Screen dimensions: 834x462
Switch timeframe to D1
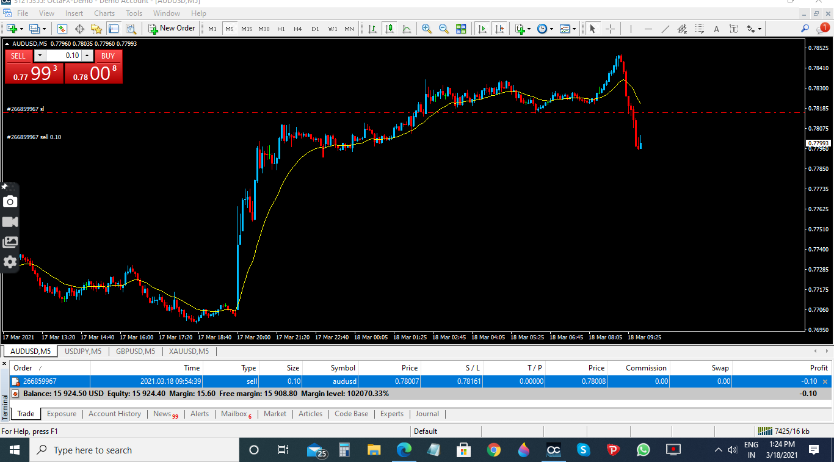[x=315, y=29]
